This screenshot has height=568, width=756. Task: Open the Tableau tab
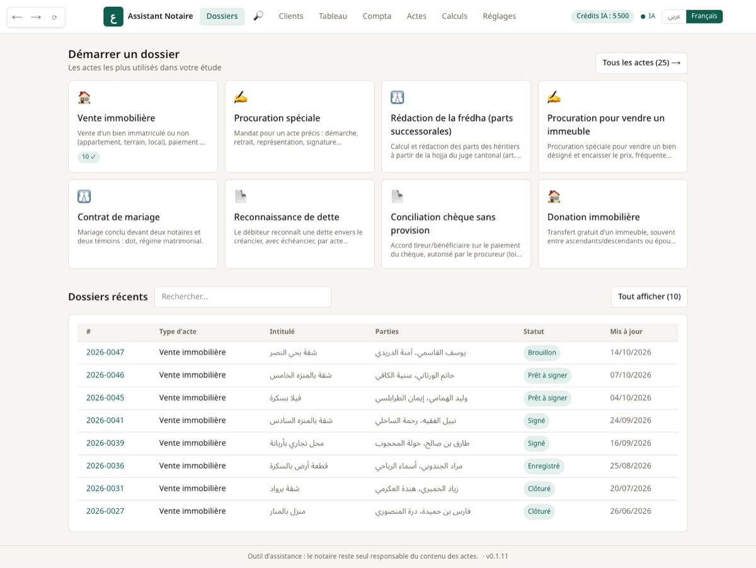pyautogui.click(x=333, y=16)
